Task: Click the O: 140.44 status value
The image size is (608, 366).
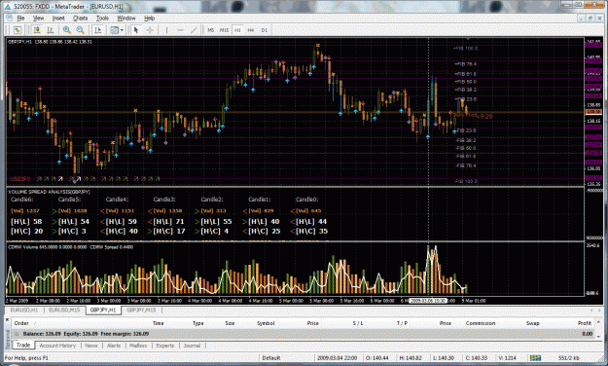Action: tap(376, 358)
